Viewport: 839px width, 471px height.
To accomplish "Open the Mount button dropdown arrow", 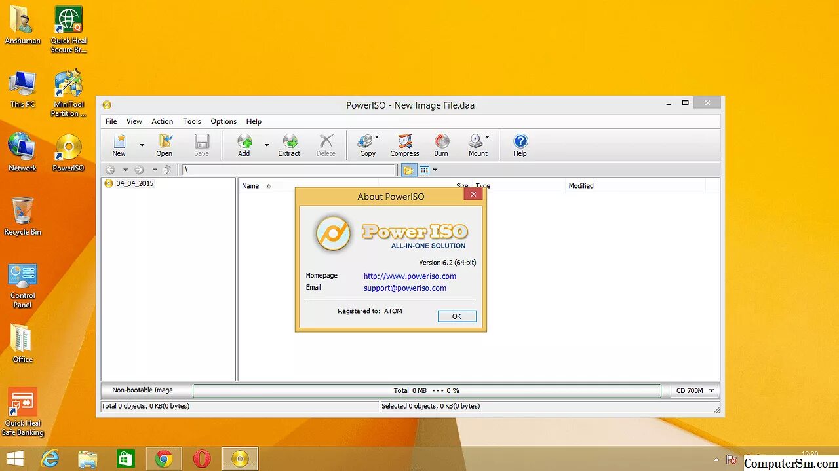I will (487, 138).
